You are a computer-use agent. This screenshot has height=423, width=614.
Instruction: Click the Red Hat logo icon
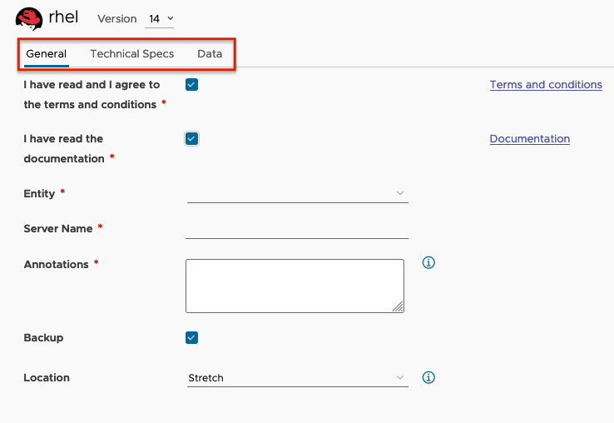[29, 17]
